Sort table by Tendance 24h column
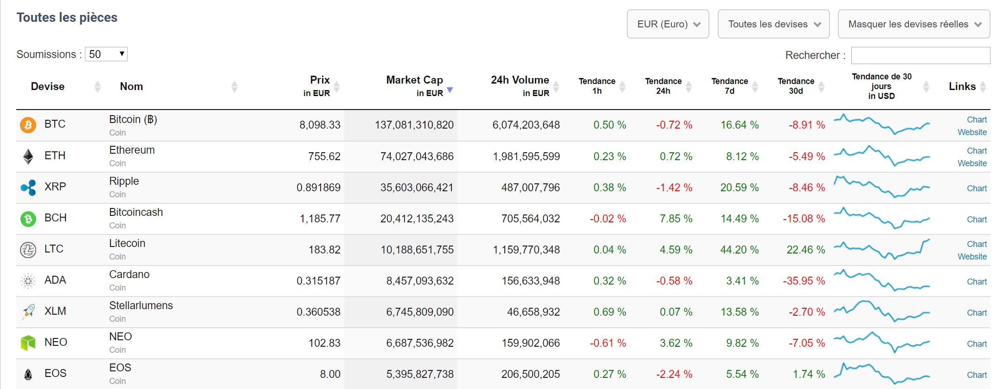This screenshot has width=997, height=389. 663,86
